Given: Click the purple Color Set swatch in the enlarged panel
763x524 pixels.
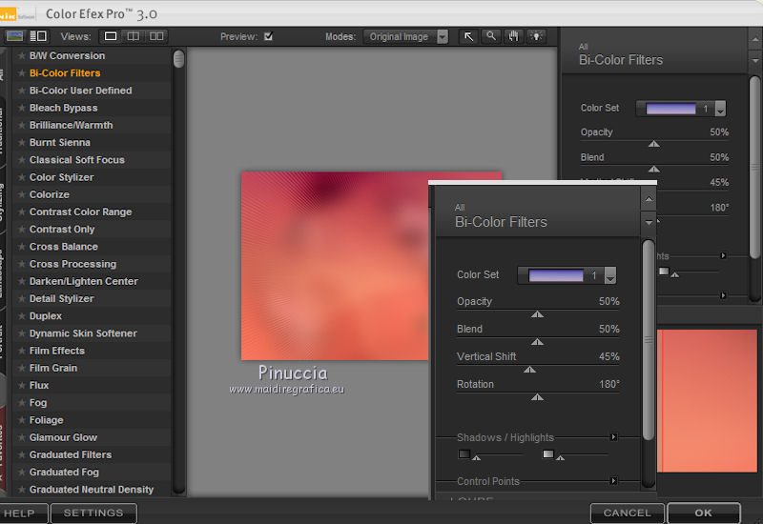Looking at the screenshot, I should tap(556, 275).
